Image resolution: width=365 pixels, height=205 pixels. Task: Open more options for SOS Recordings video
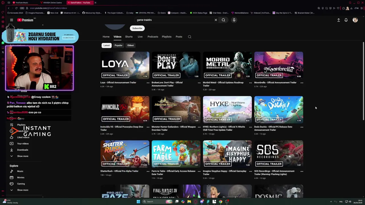point(302,171)
